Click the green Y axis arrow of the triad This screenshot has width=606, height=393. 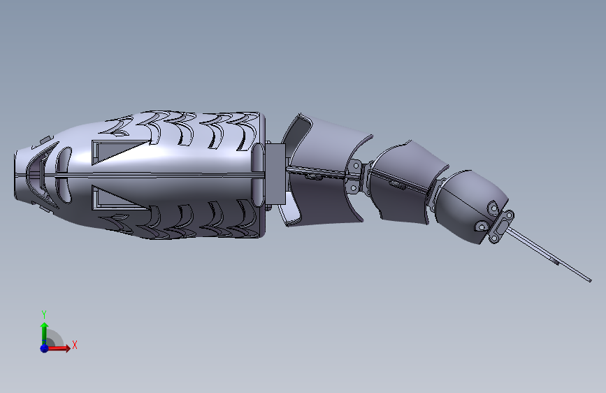[45, 333]
